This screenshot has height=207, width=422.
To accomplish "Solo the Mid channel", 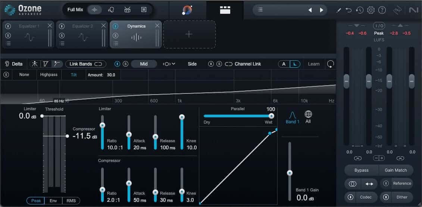I will 125,64.
